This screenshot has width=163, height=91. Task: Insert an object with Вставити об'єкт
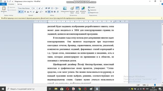(x=83, y=10)
